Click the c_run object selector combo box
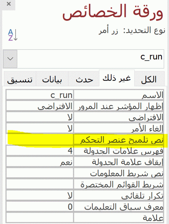169x224 pixels. 83,59
